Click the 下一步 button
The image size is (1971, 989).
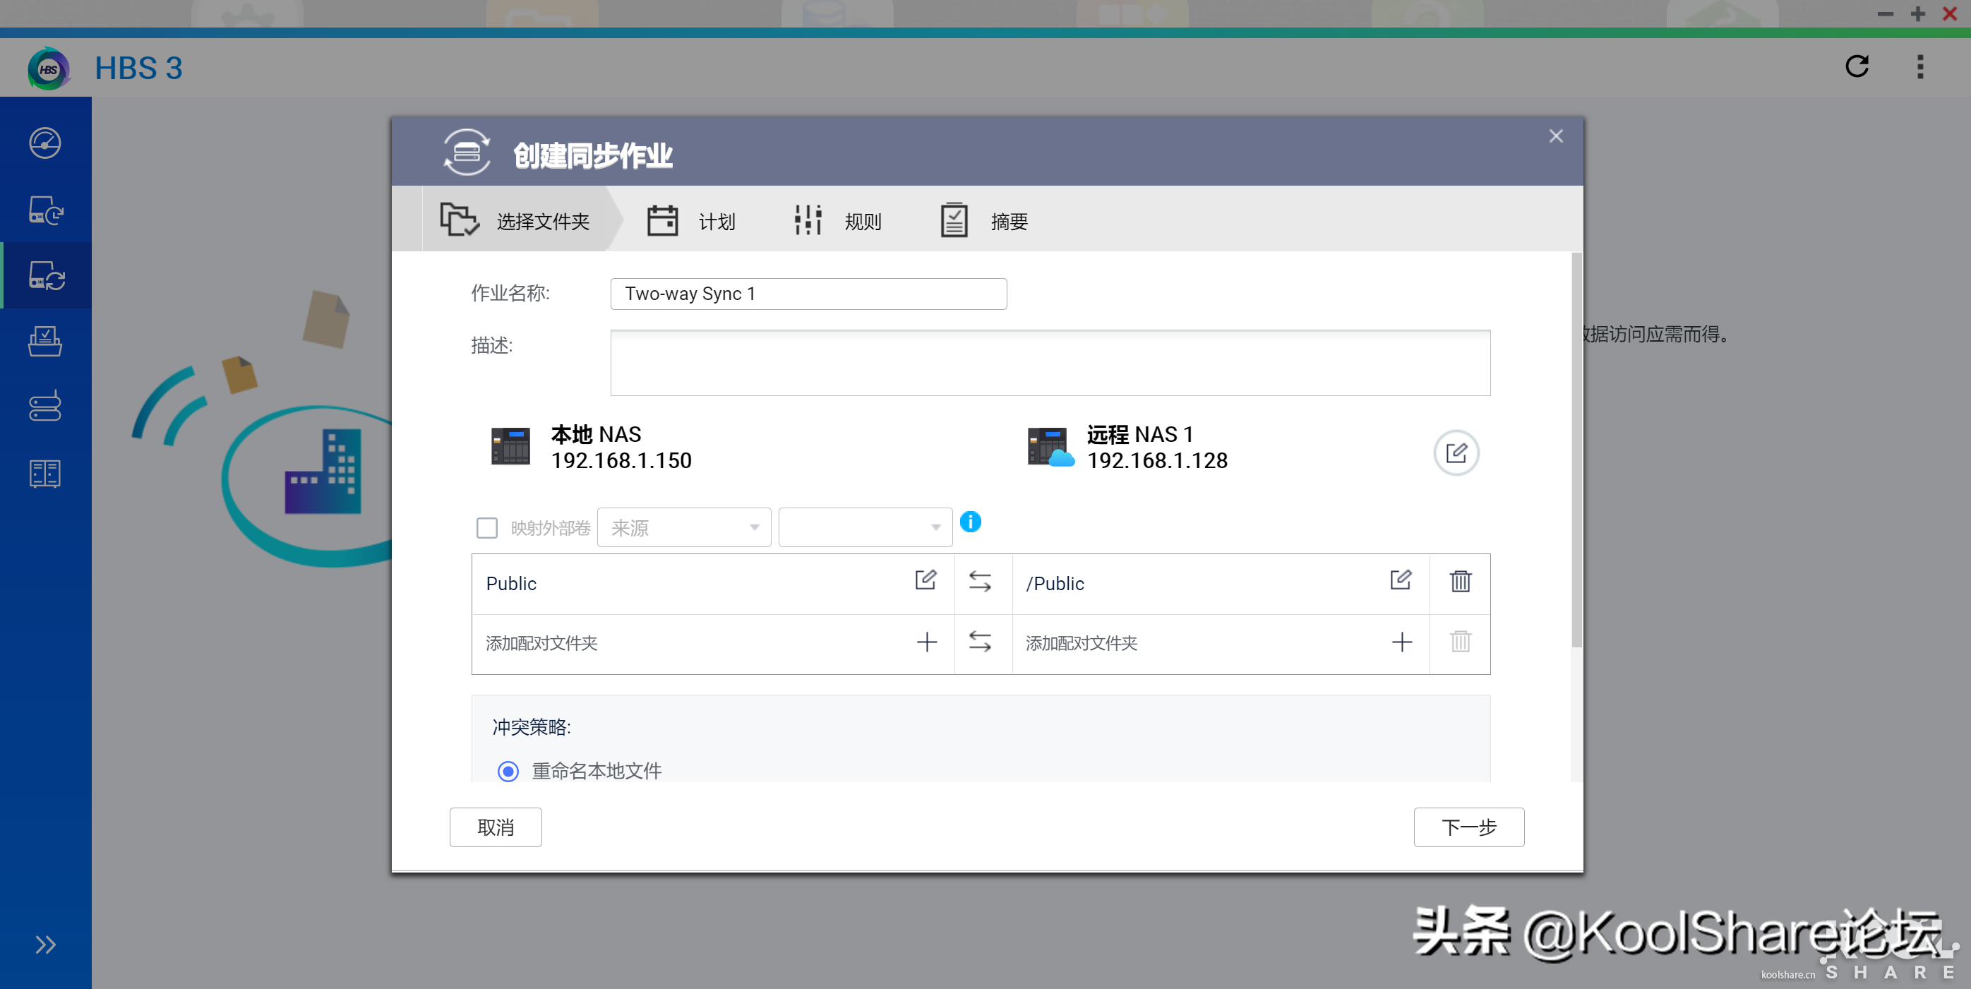coord(1468,827)
